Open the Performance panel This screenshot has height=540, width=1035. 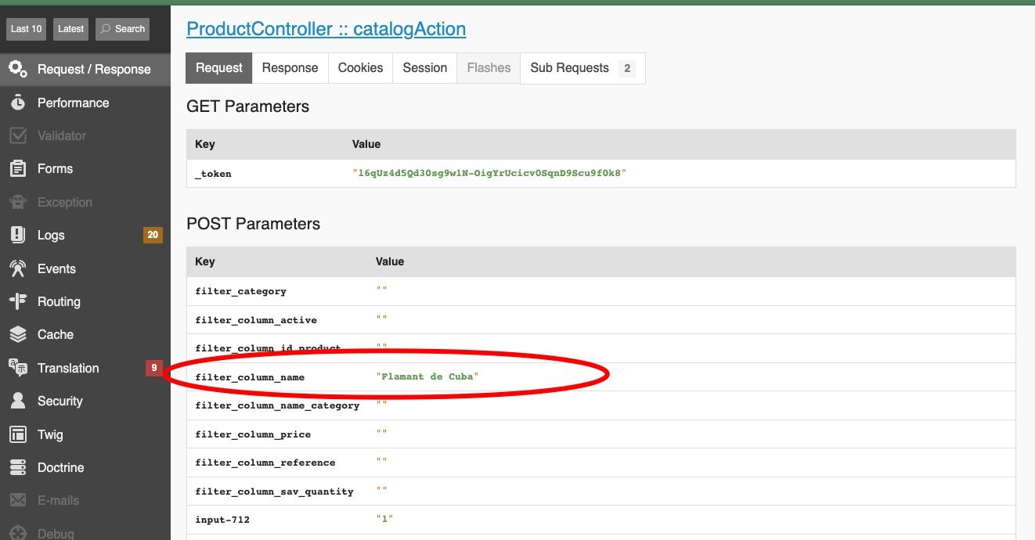(85, 103)
